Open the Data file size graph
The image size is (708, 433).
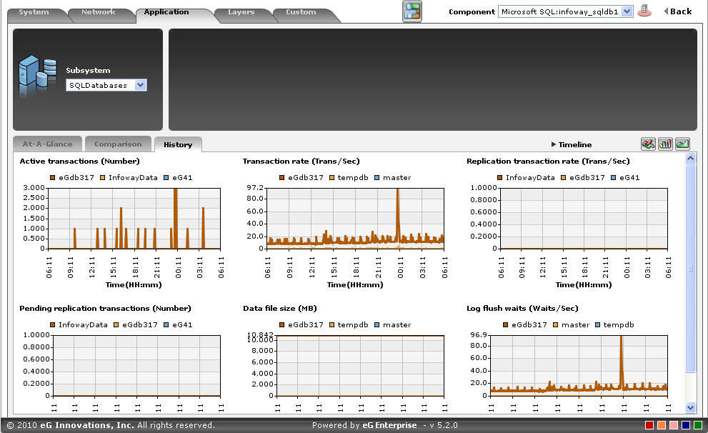(x=360, y=366)
